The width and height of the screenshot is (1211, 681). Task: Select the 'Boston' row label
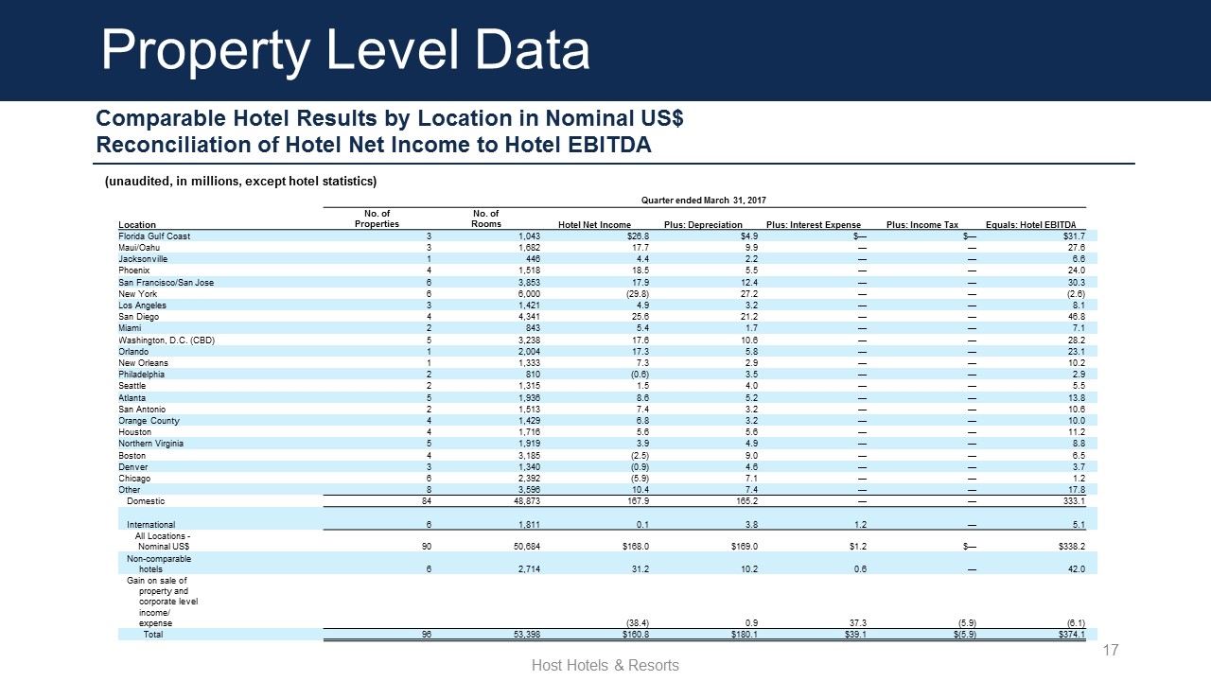[x=132, y=456]
